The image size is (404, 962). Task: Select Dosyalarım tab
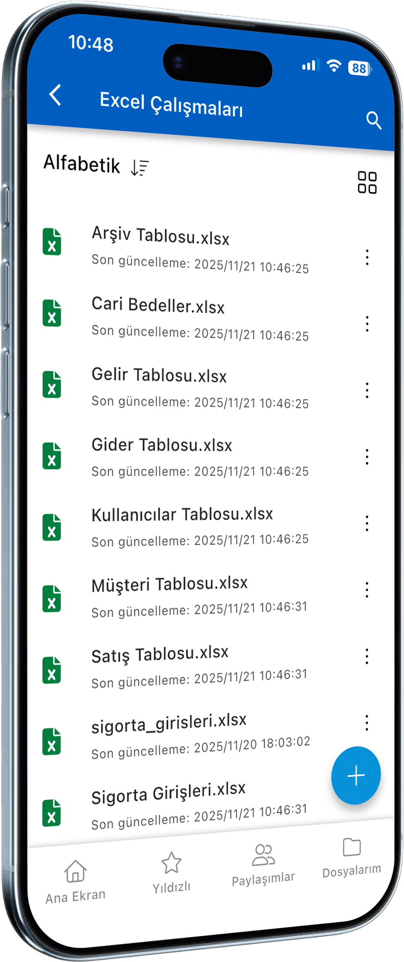tap(351, 858)
